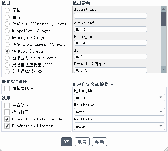
Task: Select k-omega (2 eqn) radio button
Action: coord(7,38)
